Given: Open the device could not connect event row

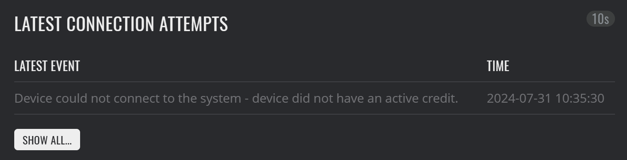Looking at the screenshot, I should 314,98.
